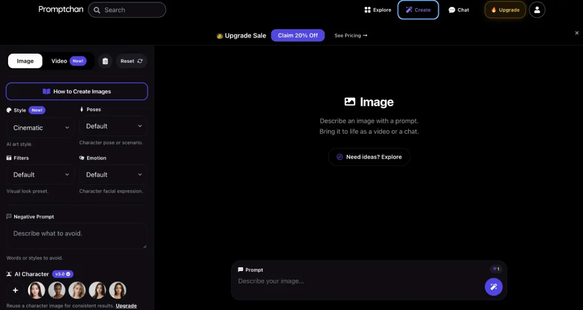Image resolution: width=583 pixels, height=310 pixels.
Task: Click the picture icon beside Image heading
Action: tap(350, 101)
